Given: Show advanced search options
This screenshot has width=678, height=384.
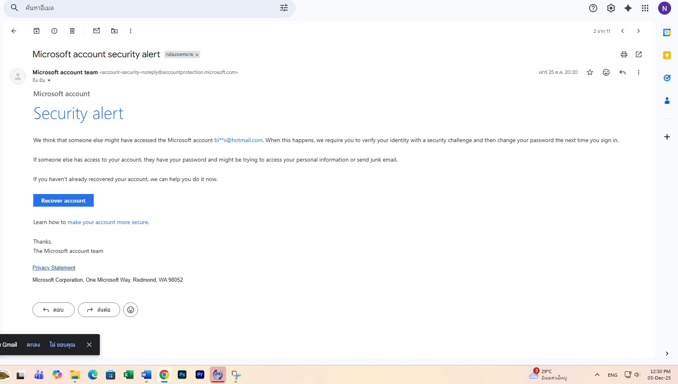Looking at the screenshot, I should [284, 8].
